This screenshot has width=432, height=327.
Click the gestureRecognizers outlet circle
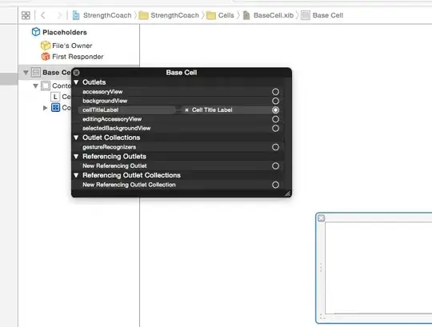coord(275,147)
